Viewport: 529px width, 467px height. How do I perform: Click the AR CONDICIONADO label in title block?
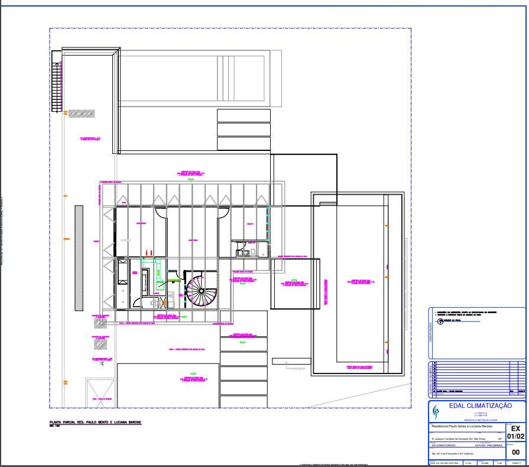point(442,445)
